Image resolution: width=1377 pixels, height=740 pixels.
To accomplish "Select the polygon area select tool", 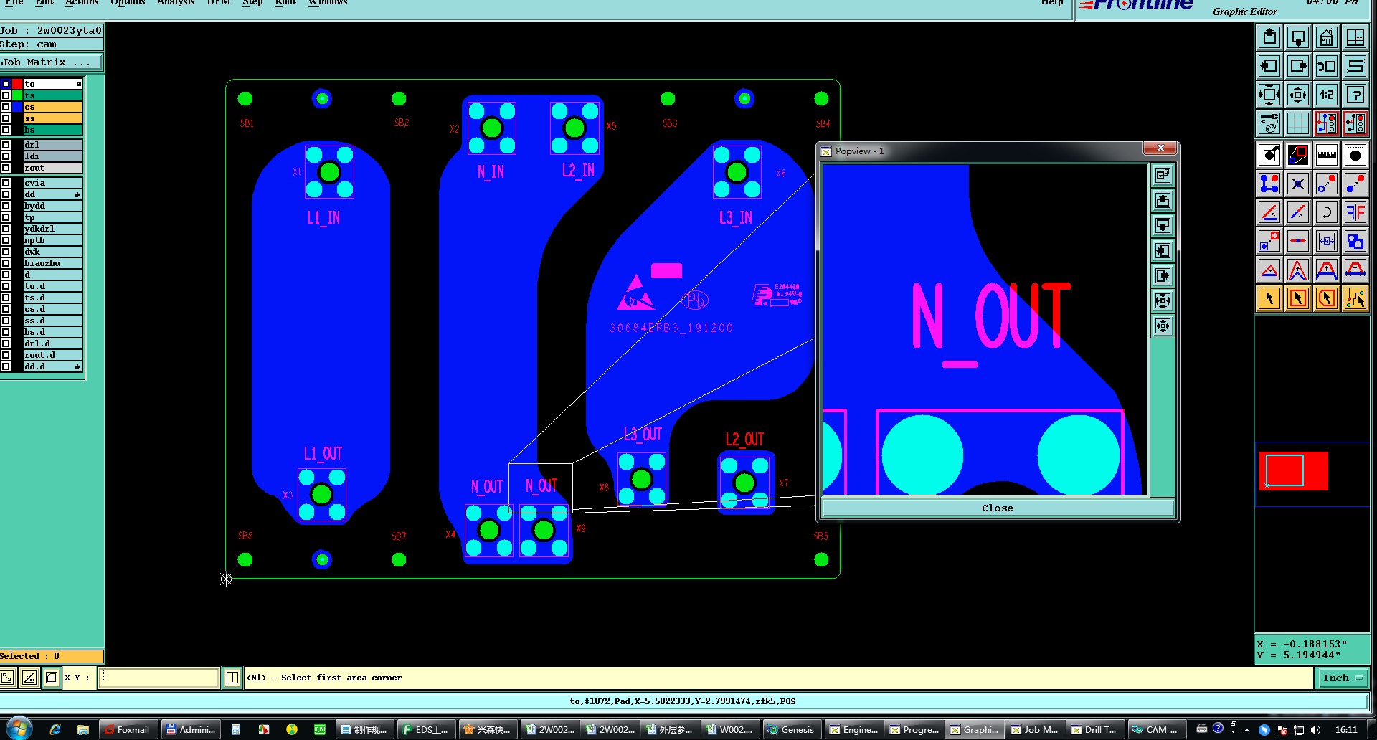I will tap(1327, 298).
